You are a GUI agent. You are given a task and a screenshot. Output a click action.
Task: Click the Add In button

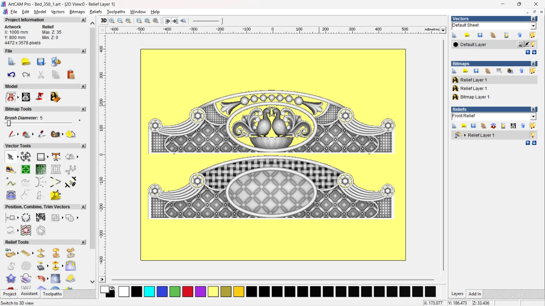point(475,294)
